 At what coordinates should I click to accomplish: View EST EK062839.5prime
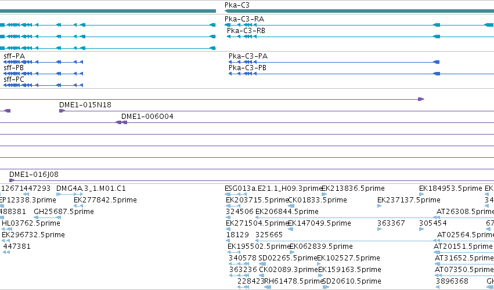[x=321, y=246]
